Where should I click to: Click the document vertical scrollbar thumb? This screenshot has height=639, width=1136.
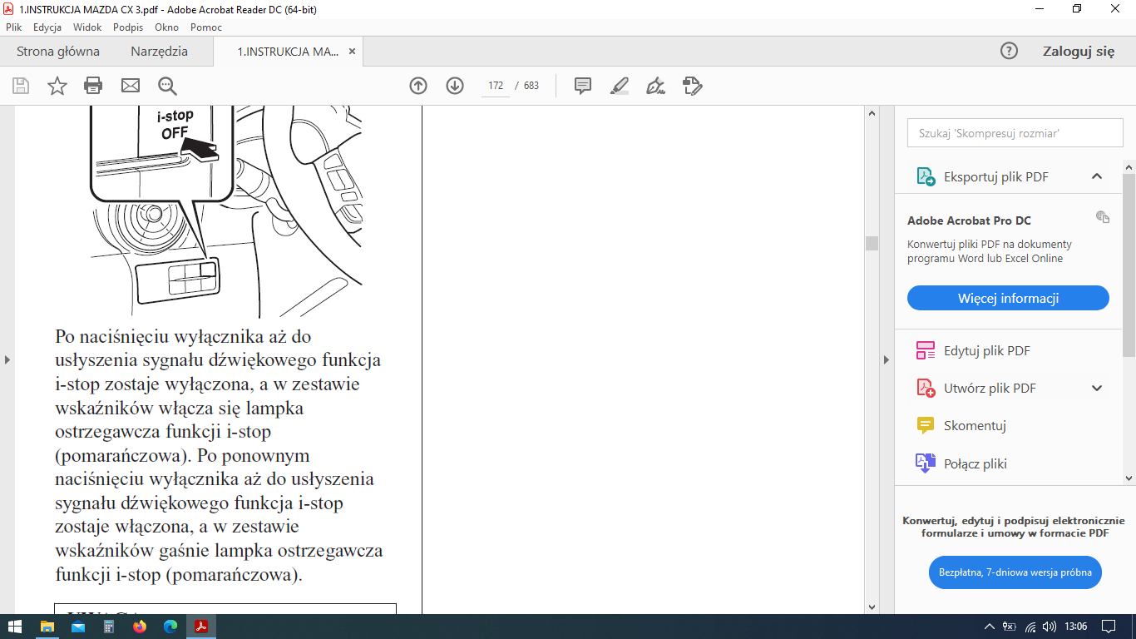(x=872, y=243)
